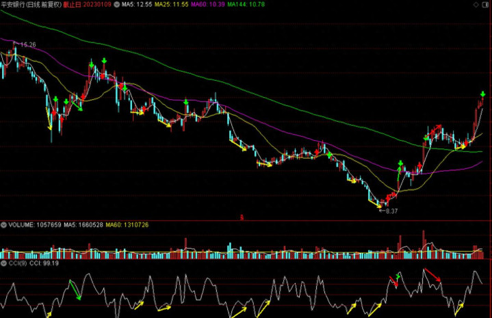This screenshot has height=318, width=492.
Task: Select the MA25: 11.55 legend value
Action: click(x=172, y=5)
